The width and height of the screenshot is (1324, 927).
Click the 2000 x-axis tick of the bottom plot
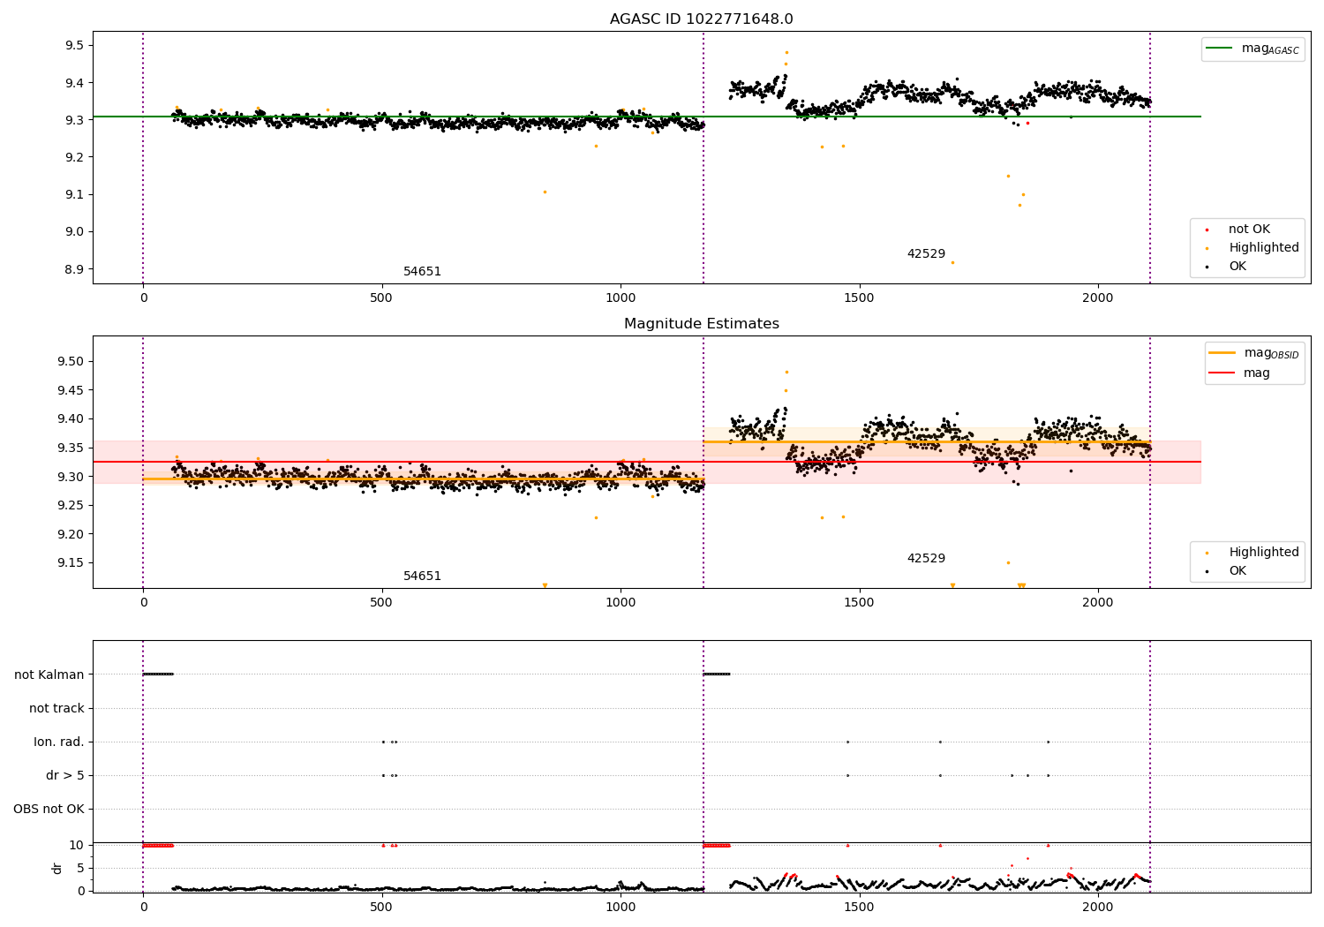[x=1098, y=908]
